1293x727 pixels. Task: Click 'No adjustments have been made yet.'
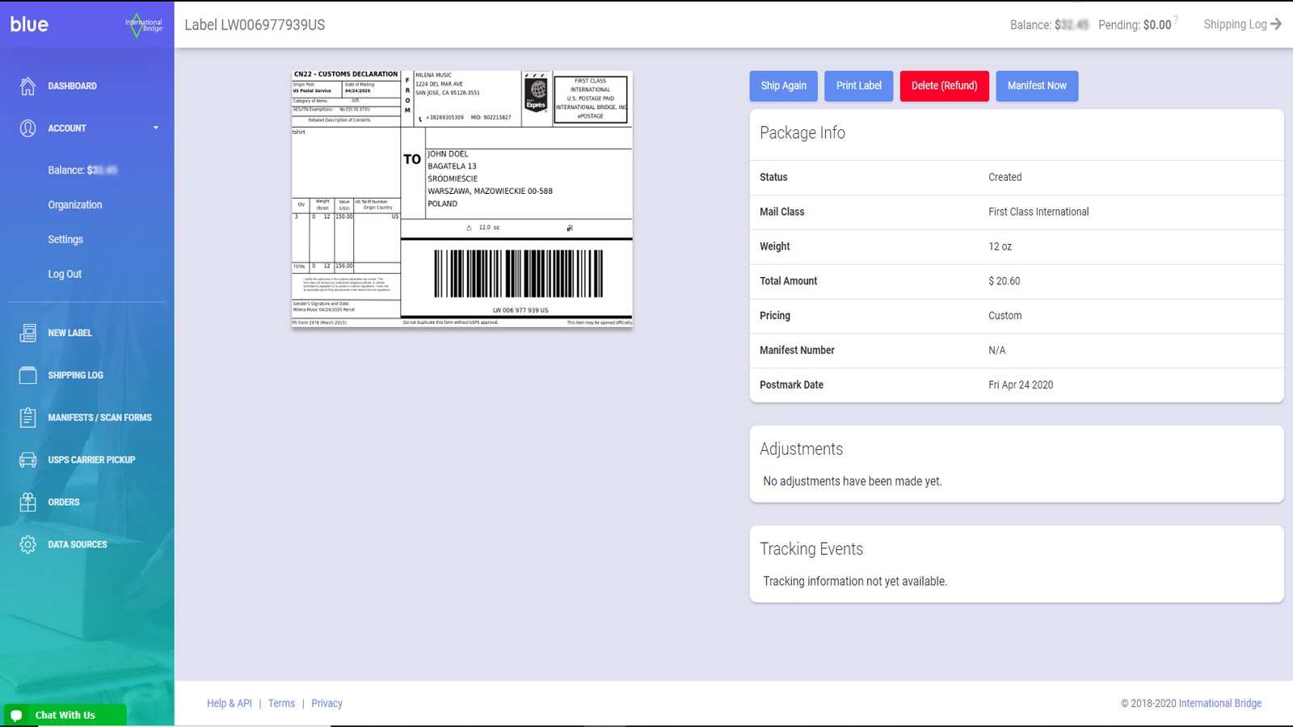(853, 481)
